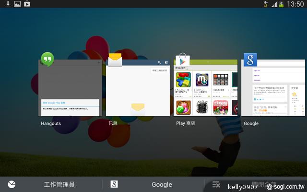Tap the Hangouts app icon
Image resolution: width=307 pixels, height=192 pixels.
click(x=47, y=59)
